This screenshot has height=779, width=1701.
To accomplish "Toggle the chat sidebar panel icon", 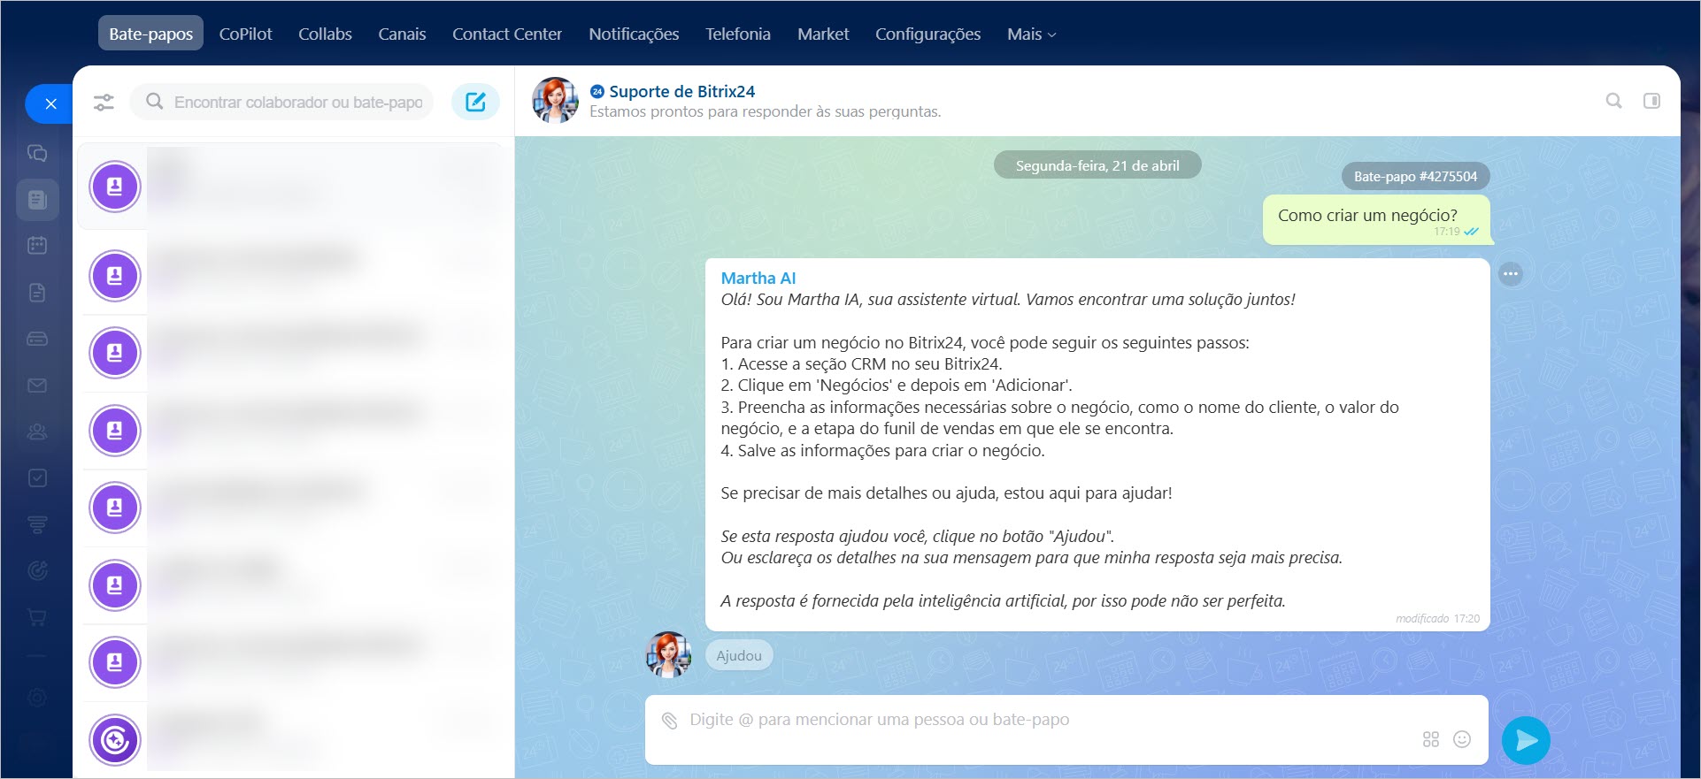I will (1651, 101).
